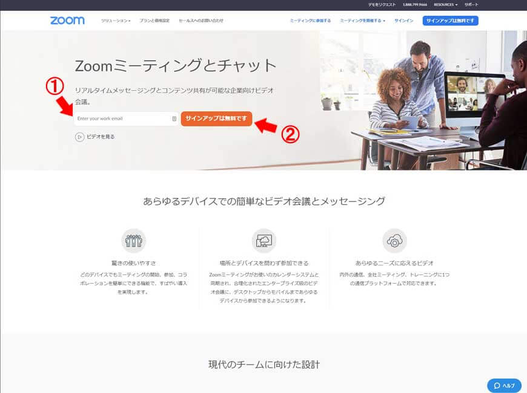The height and width of the screenshot is (393, 527).
Task: Click heading あらゆるデバイスでの簡単なビデオ会議とメッセージング
Action: (x=264, y=201)
